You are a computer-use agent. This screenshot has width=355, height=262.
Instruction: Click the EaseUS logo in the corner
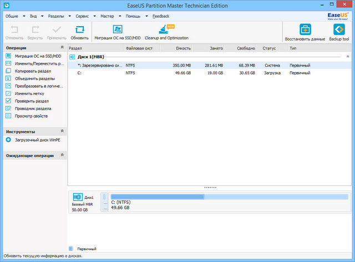338,16
